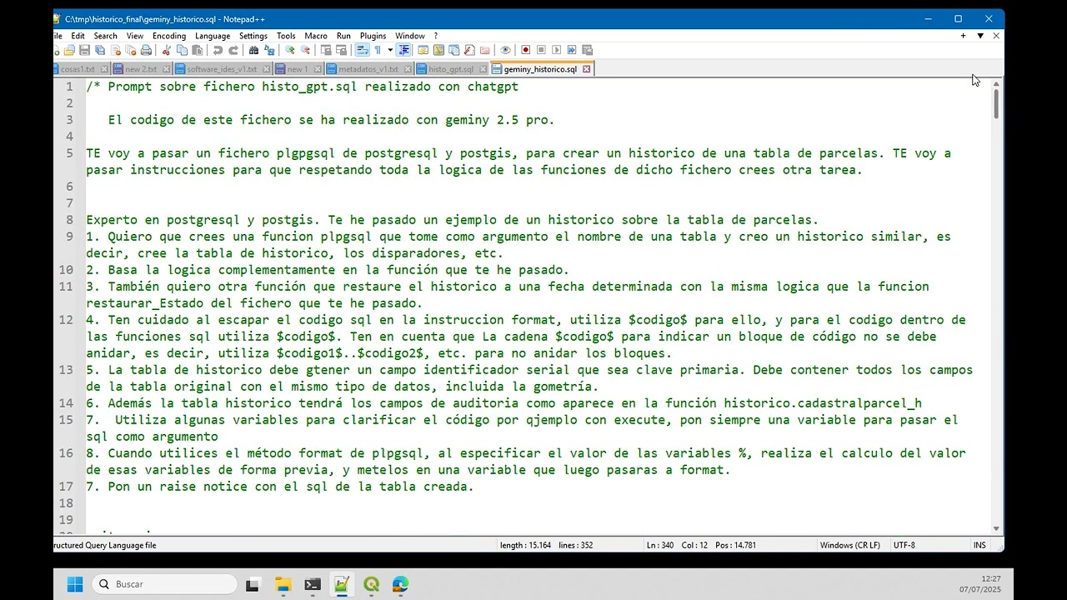This screenshot has height=600, width=1067.
Task: Show the Document List panel icon
Action: (453, 50)
